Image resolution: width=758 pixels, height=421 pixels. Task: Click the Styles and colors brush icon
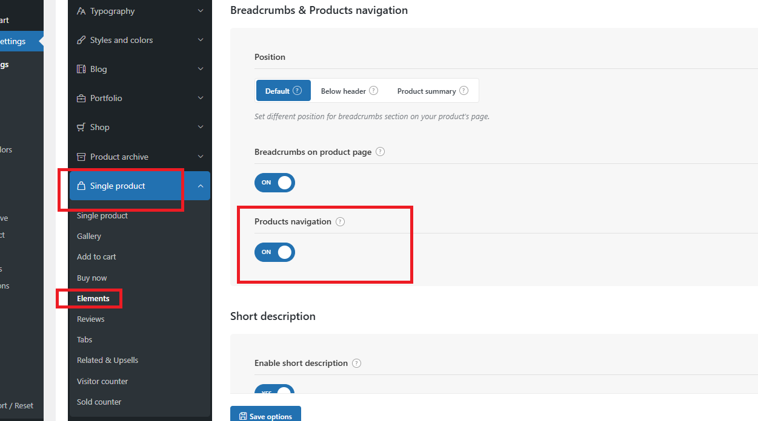[x=81, y=40]
